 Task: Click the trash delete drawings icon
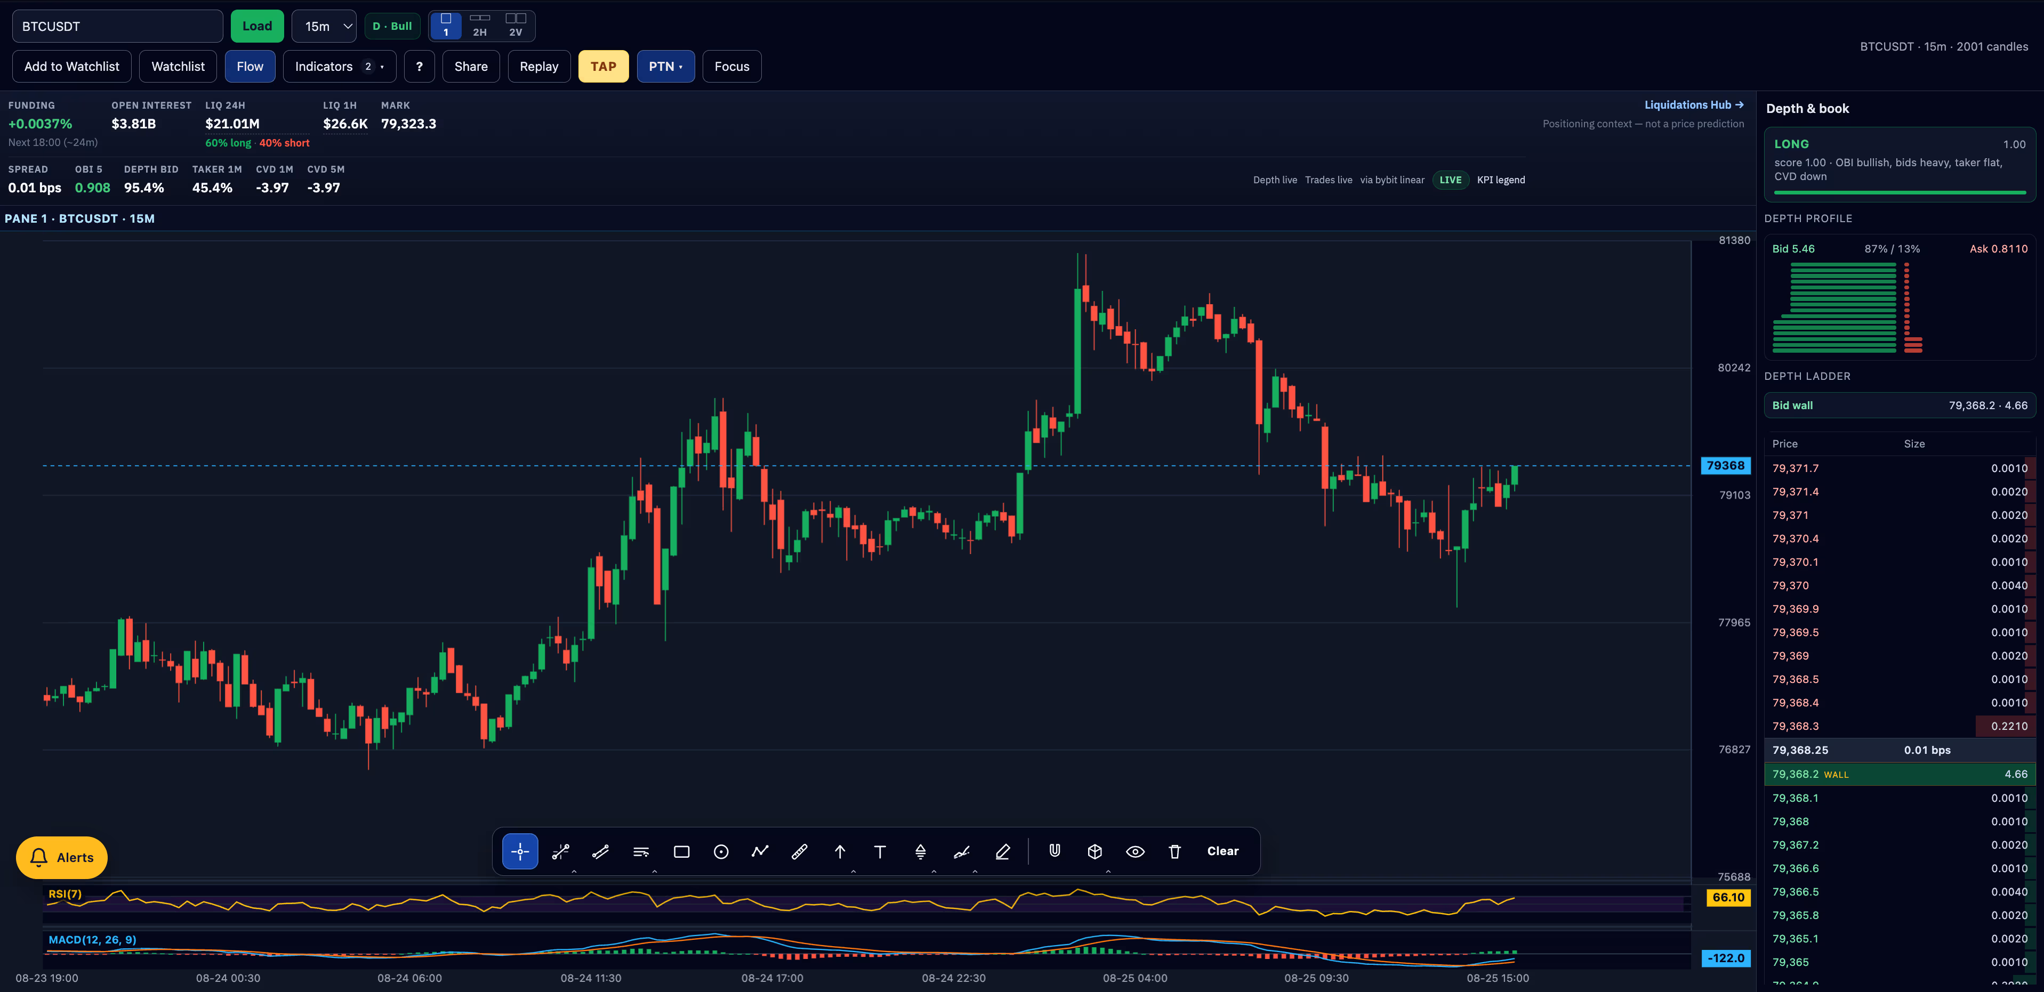click(1174, 851)
